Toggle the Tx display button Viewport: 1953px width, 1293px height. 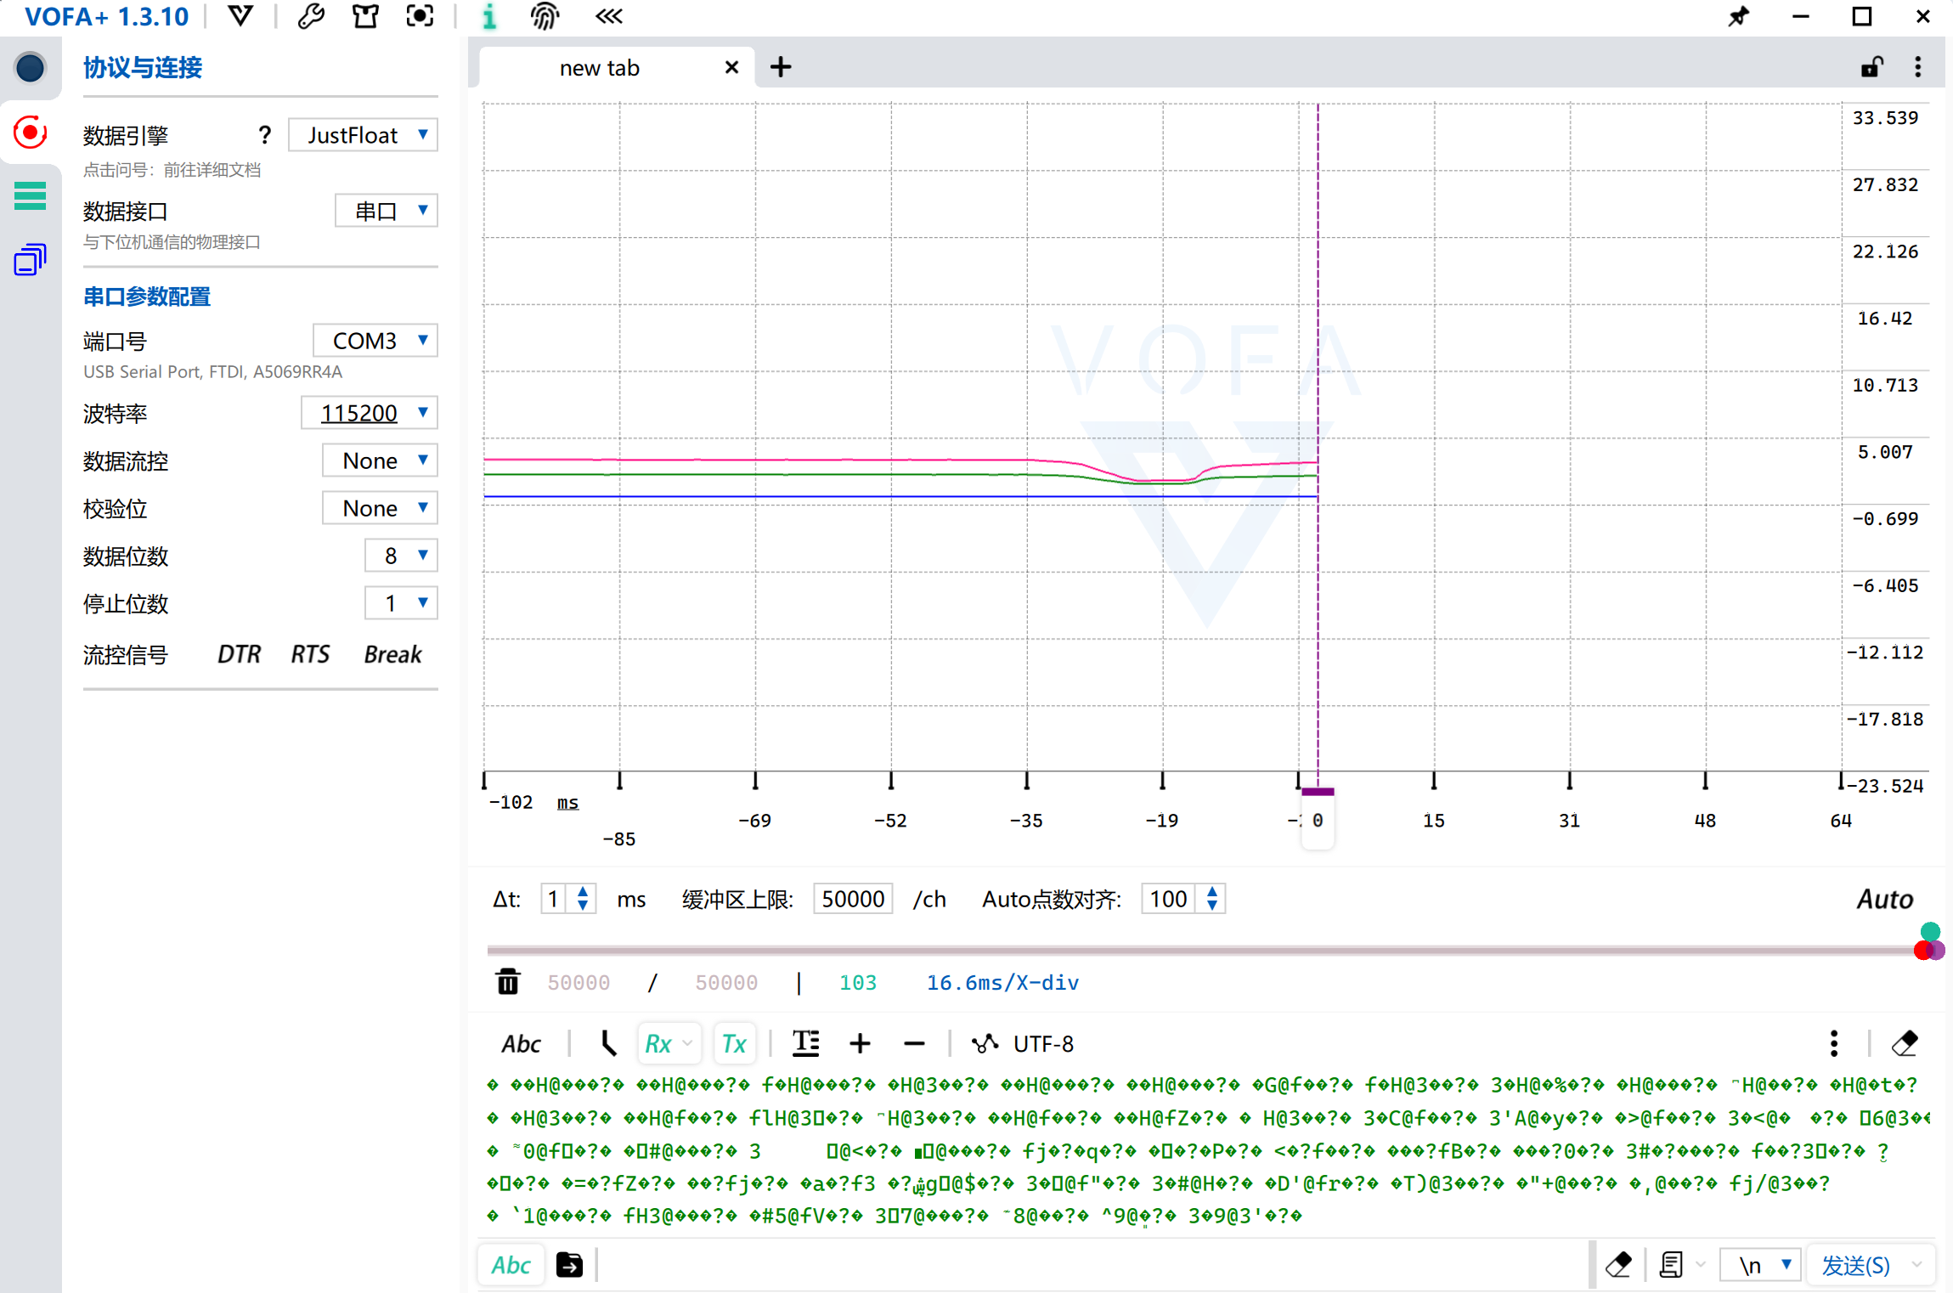pyautogui.click(x=733, y=1043)
